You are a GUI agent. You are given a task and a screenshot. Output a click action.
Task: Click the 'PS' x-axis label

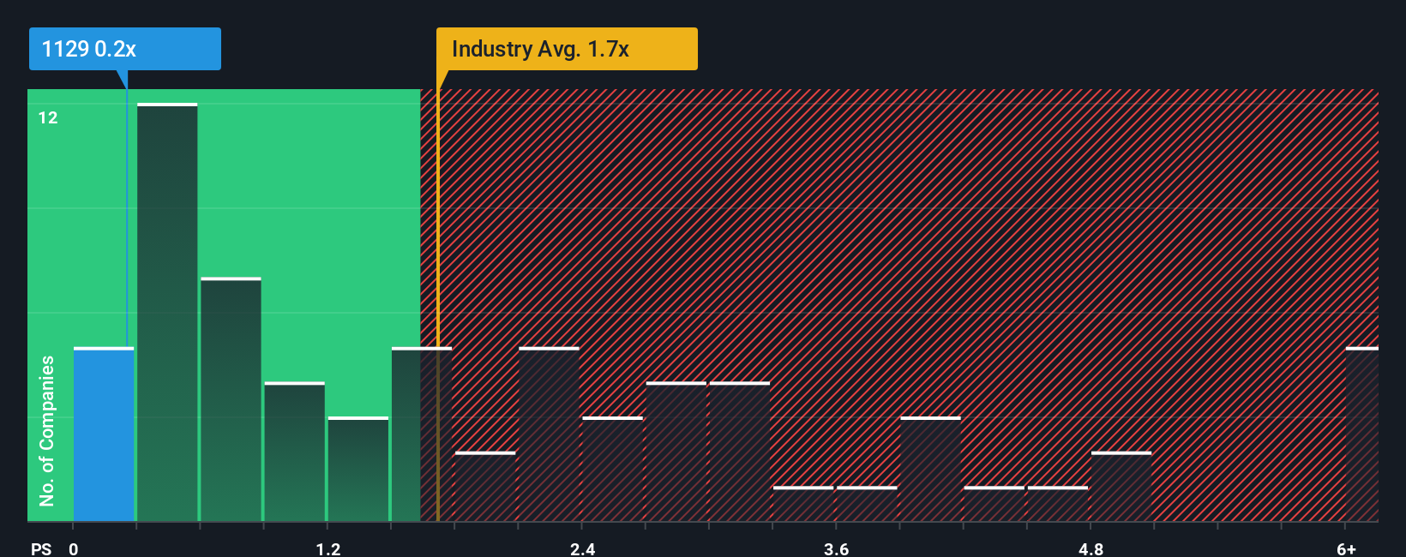[x=41, y=549]
